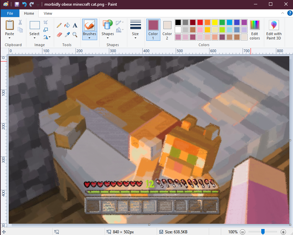
Task: Select the Text tool
Action: click(x=75, y=25)
